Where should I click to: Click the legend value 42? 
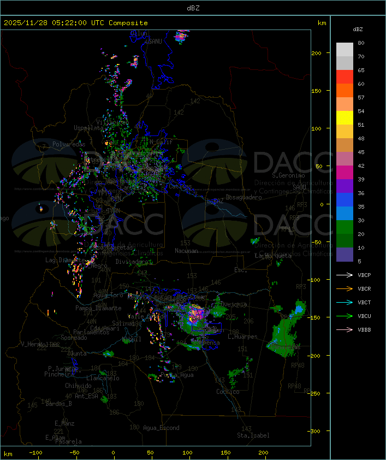point(361,166)
